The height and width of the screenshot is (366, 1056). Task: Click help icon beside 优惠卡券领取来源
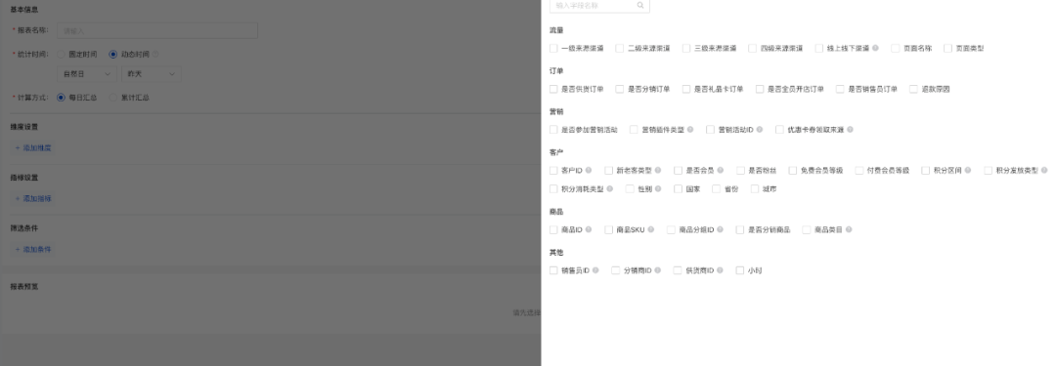[x=850, y=129]
